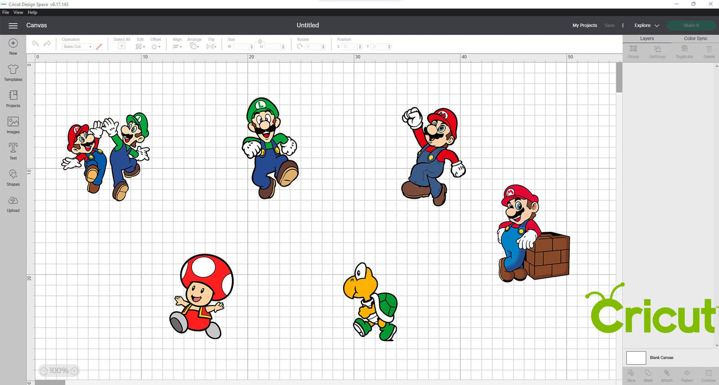Click the Blank Canvas color swatch
The image size is (719, 385).
tap(636, 358)
